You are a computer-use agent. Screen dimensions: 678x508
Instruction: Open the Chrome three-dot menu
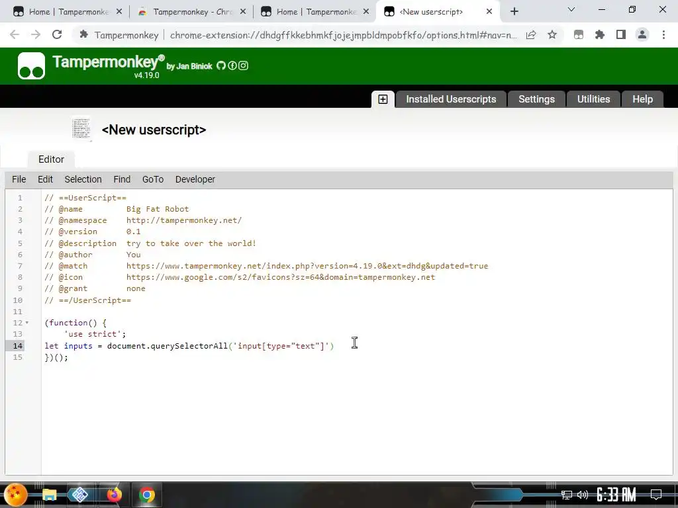coord(663,34)
